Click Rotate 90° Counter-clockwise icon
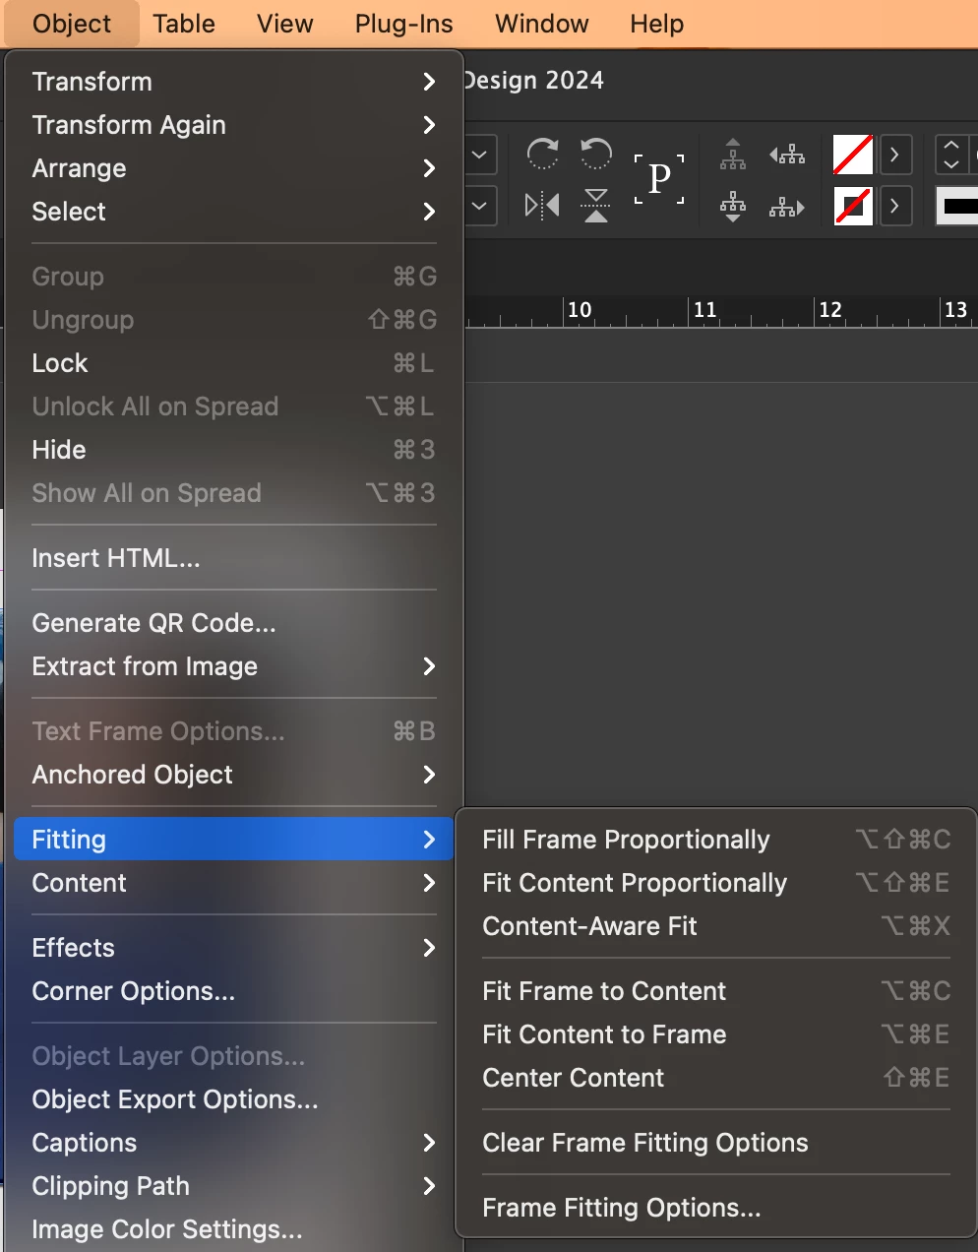 click(595, 155)
